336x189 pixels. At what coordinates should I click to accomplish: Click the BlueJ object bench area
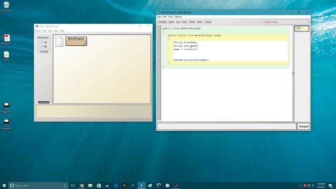tap(93, 111)
